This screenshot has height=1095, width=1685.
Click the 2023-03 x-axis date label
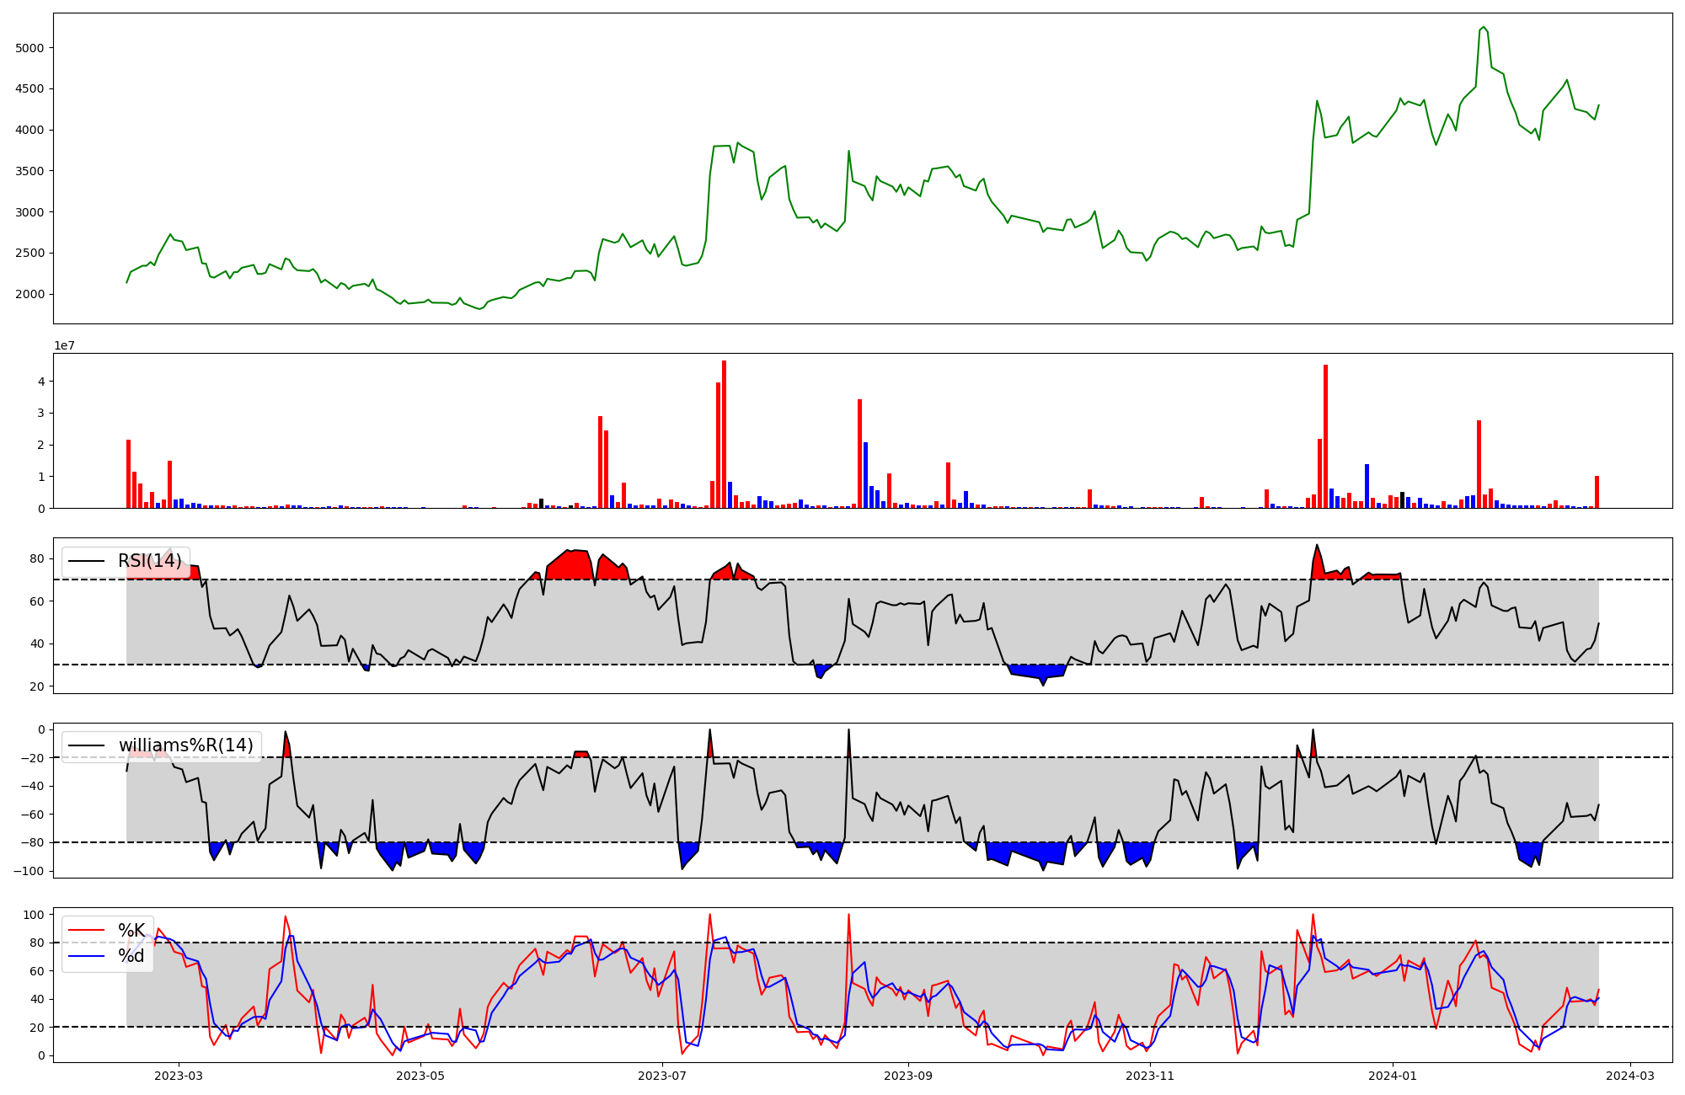click(179, 1076)
